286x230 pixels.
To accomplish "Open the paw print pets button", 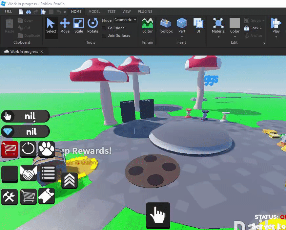I will click(x=47, y=149).
